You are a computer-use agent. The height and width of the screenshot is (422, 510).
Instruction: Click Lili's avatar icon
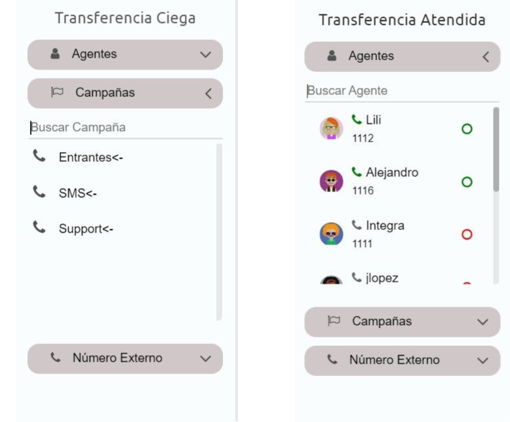pos(331,128)
